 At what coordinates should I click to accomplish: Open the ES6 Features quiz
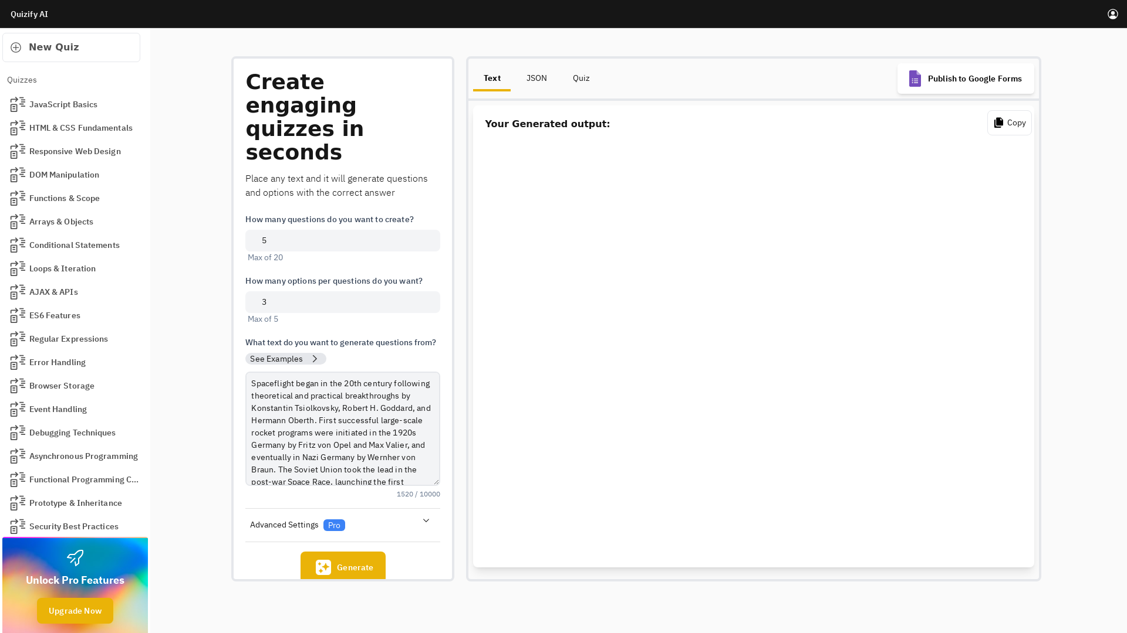[x=55, y=315]
